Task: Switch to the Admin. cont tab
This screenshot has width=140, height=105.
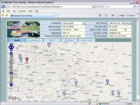Action: pos(87,40)
